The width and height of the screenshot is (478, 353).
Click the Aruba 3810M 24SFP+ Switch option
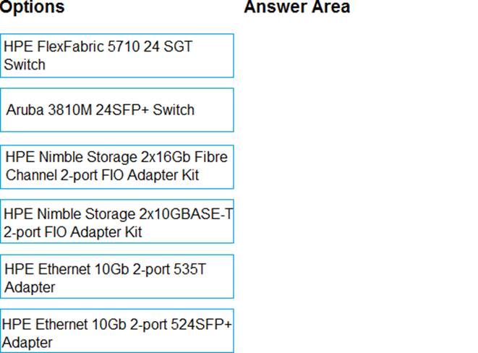click(x=117, y=110)
